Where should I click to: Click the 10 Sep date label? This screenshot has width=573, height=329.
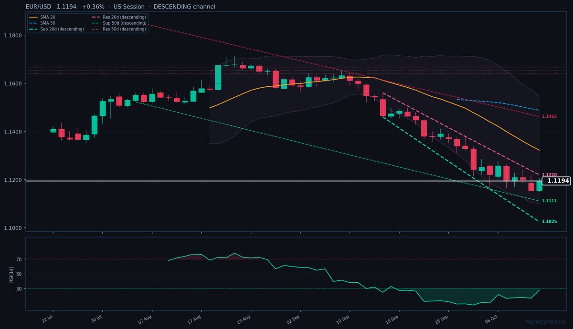click(343, 319)
